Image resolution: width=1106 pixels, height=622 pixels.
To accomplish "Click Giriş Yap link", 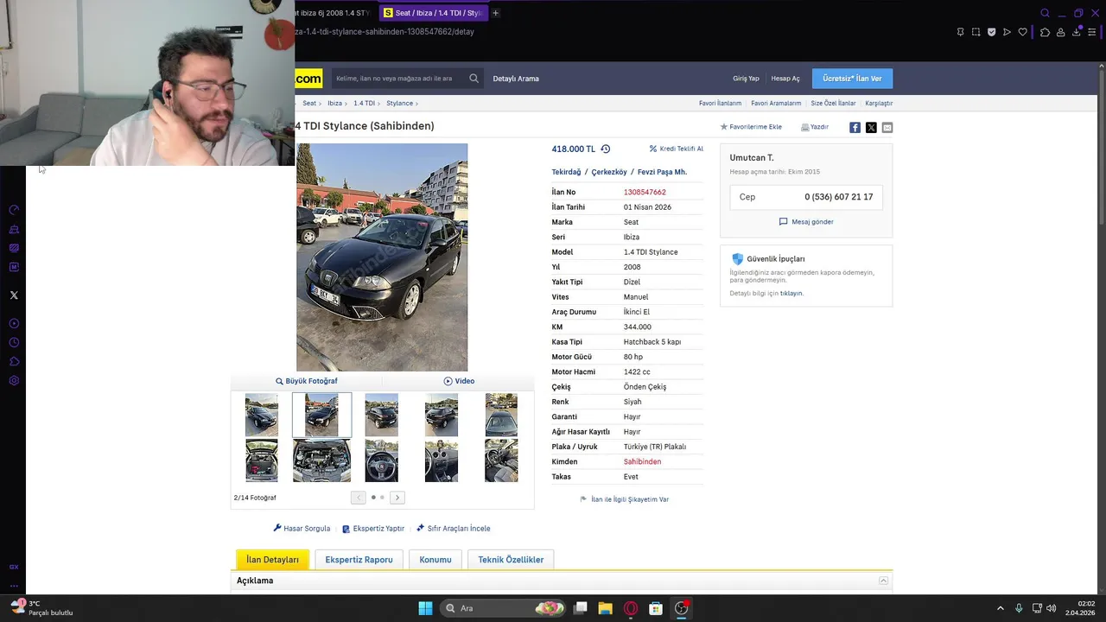I will (x=746, y=79).
